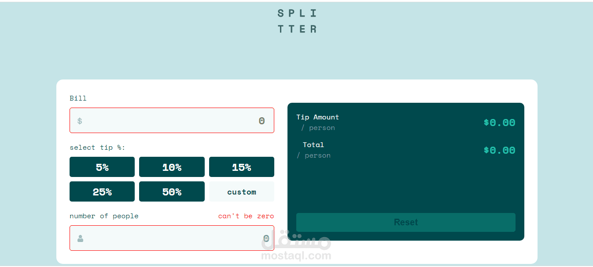
Task: Click the person icon in people field
Action: 80,238
